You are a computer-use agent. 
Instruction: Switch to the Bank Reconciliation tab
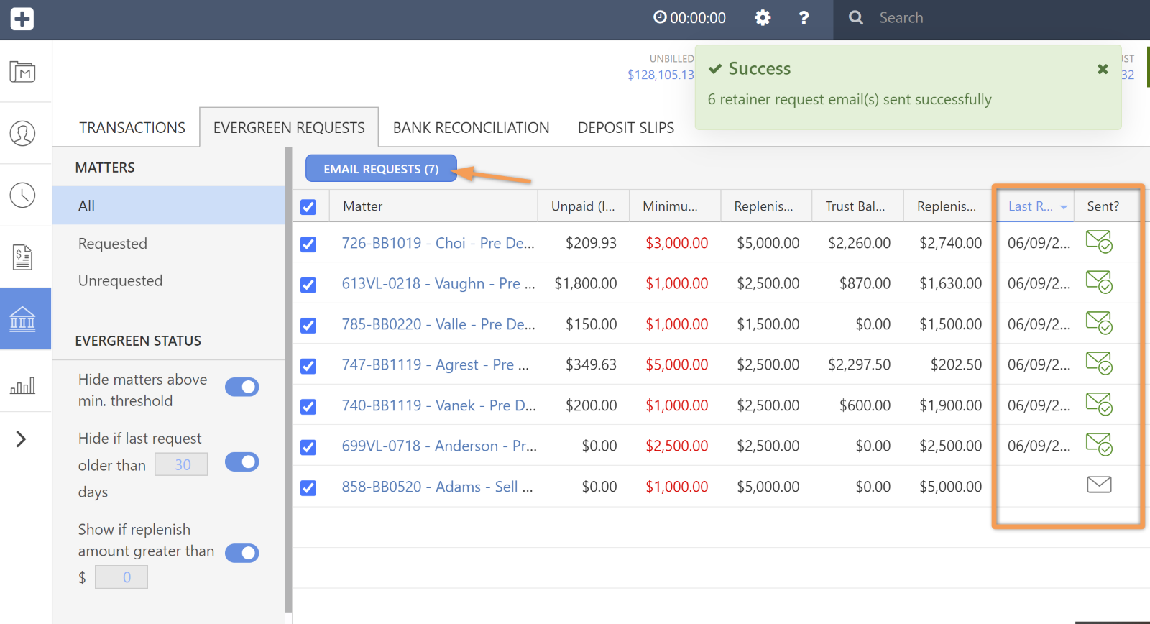(x=471, y=128)
